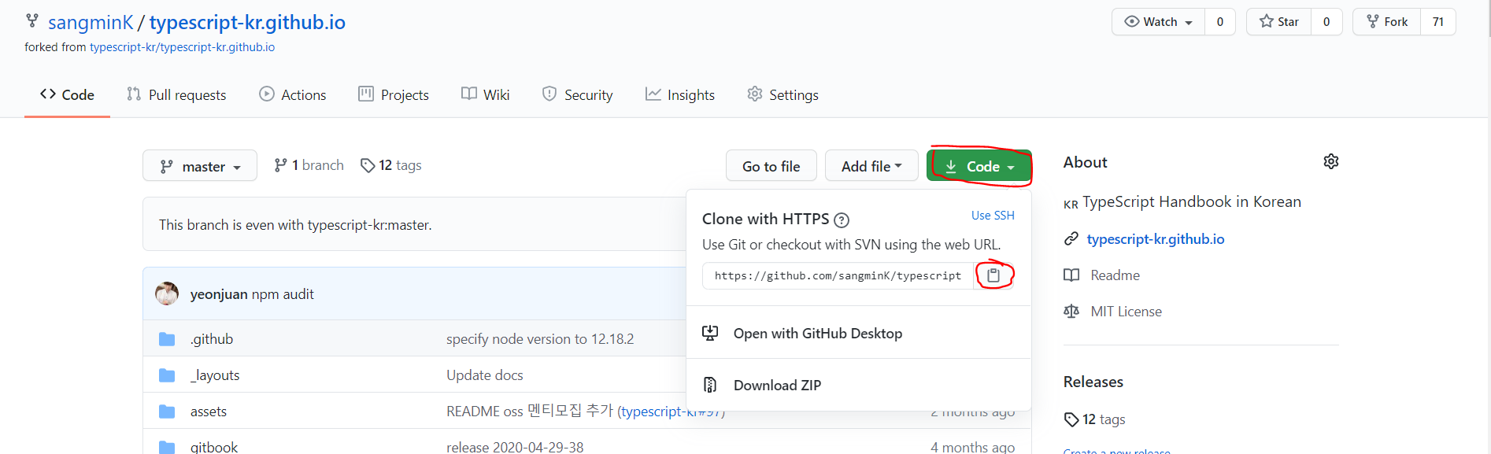Open the watchers count 0
The width and height of the screenshot is (1491, 454).
(x=1220, y=22)
